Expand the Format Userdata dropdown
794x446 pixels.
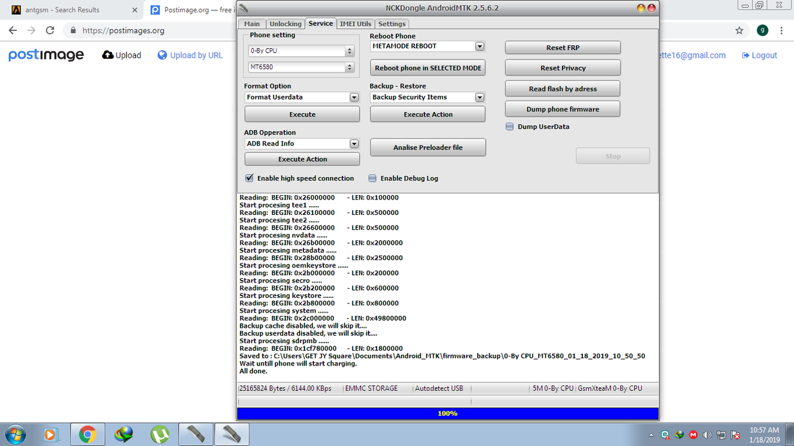354,97
